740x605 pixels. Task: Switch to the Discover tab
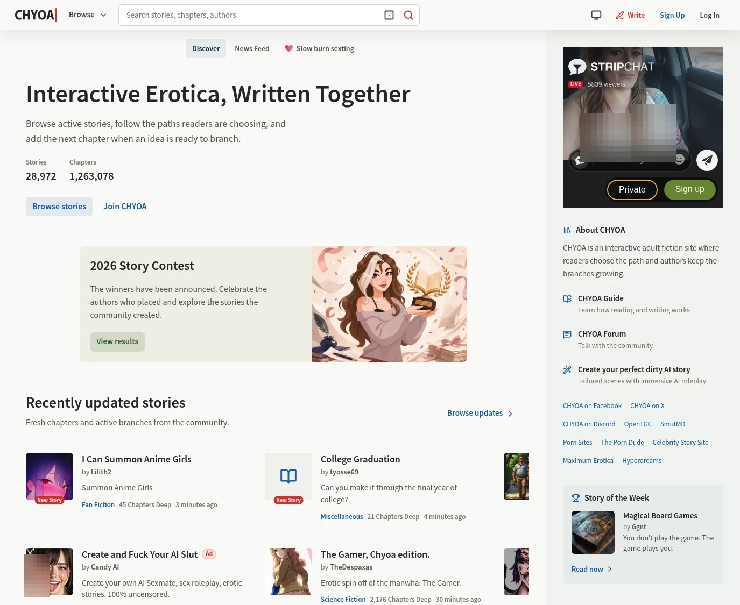pos(206,48)
